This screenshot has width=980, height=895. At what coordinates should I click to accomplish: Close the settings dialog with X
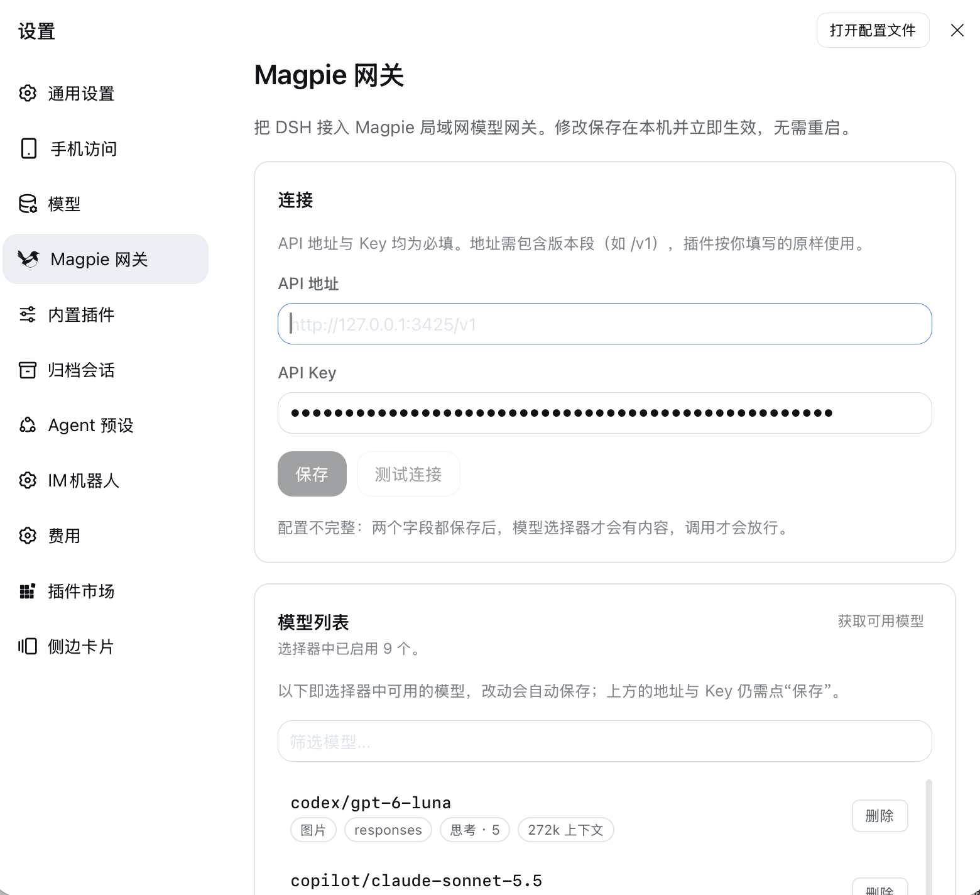click(x=957, y=30)
